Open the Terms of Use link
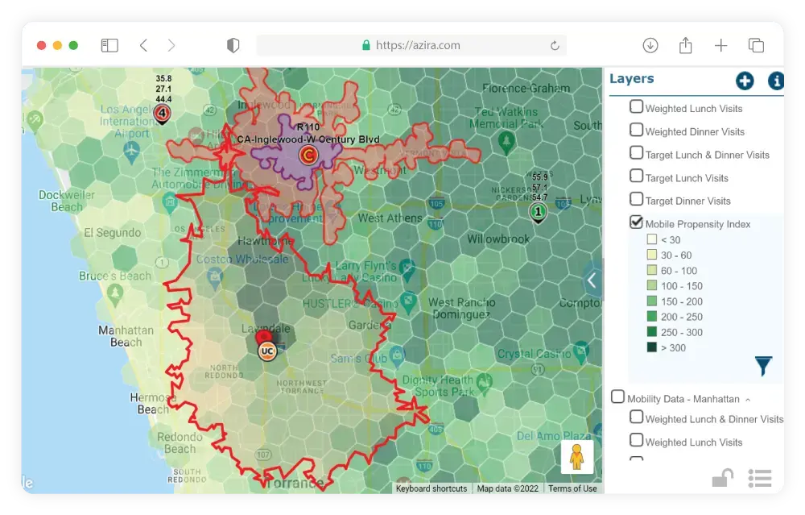The height and width of the screenshot is (515, 805). coord(572,488)
